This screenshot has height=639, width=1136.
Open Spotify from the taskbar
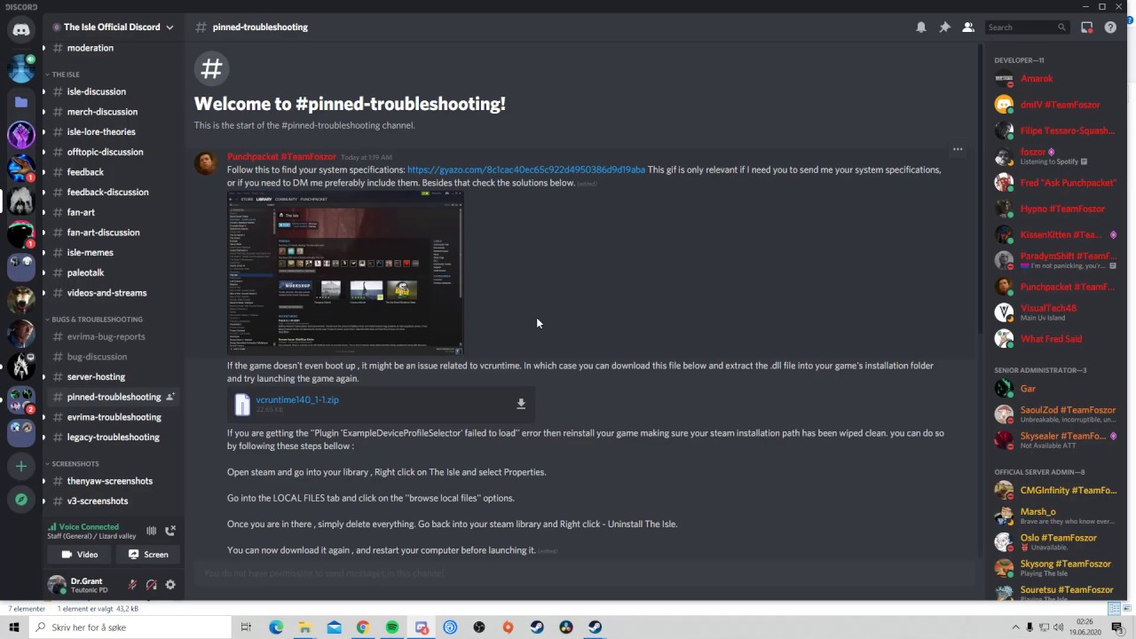click(391, 627)
